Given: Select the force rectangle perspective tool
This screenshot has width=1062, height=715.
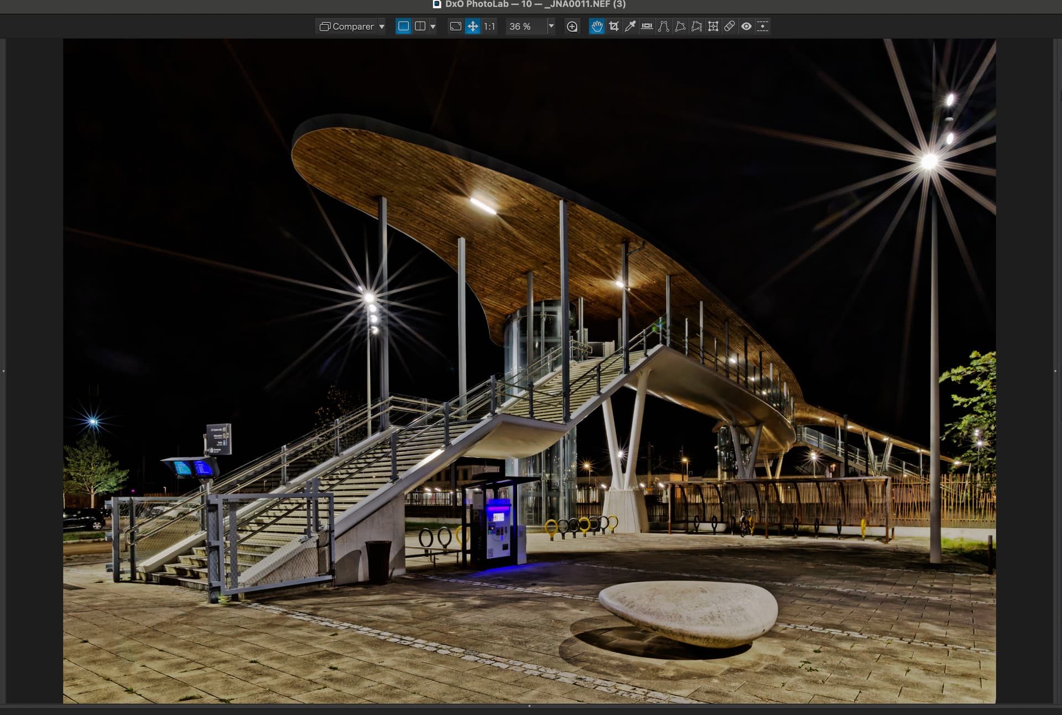Looking at the screenshot, I should [680, 27].
